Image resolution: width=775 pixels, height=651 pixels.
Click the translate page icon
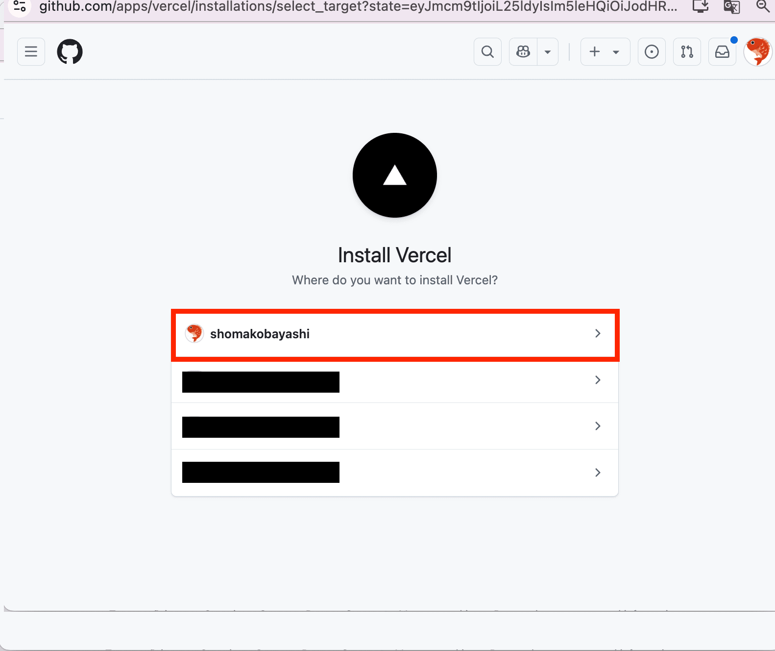click(x=731, y=6)
